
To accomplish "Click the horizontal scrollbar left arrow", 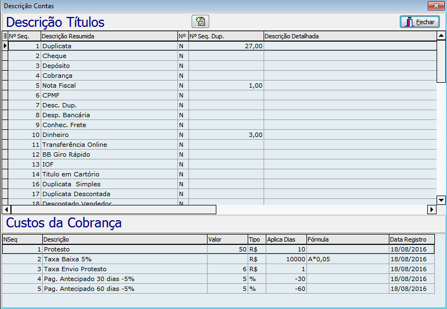I will [6, 210].
